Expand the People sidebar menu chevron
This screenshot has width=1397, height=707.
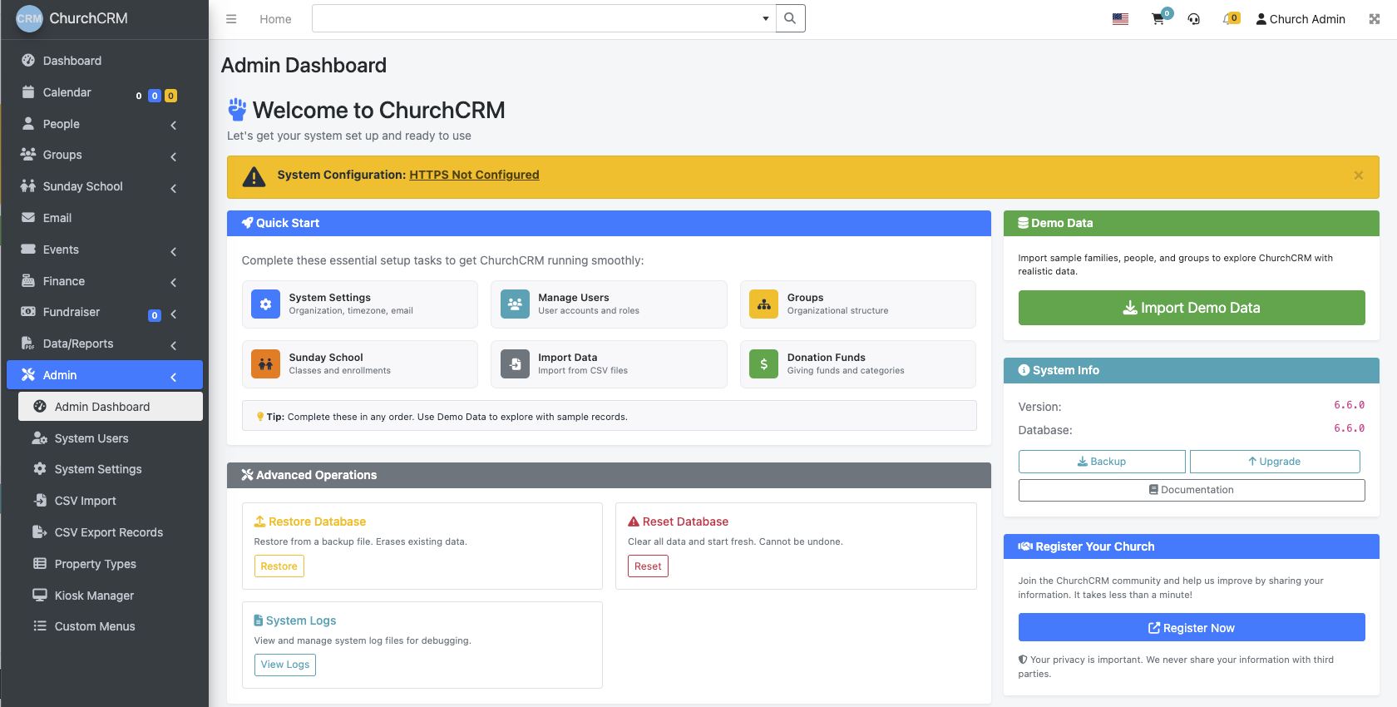click(174, 125)
